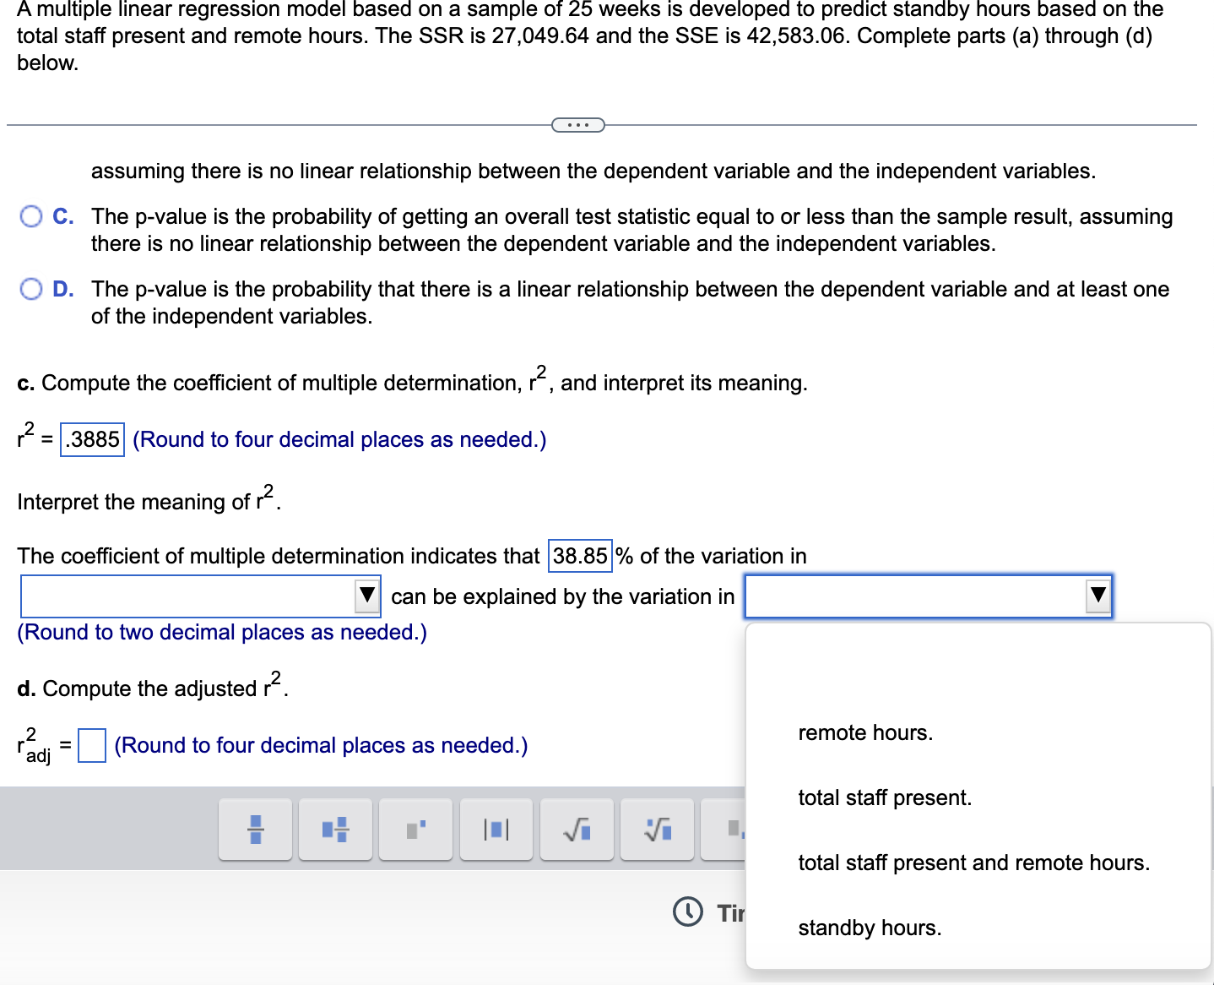Click the 38.85 percentage answer box
Image resolution: width=1214 pixels, height=985 pixels.
pos(579,556)
